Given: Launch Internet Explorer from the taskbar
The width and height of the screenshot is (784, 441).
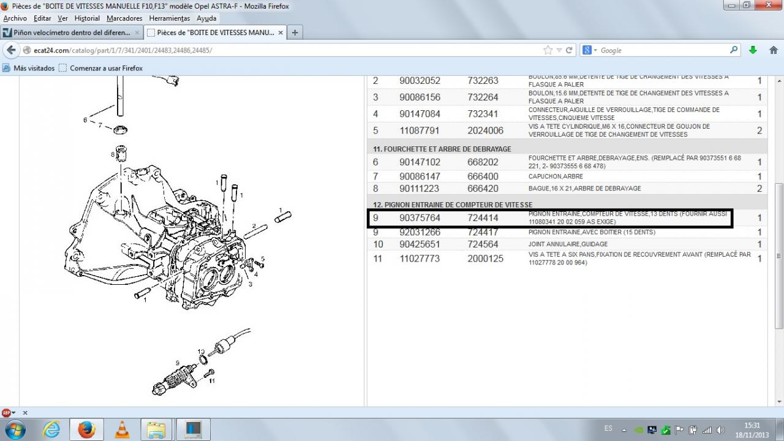Looking at the screenshot, I should pos(51,429).
